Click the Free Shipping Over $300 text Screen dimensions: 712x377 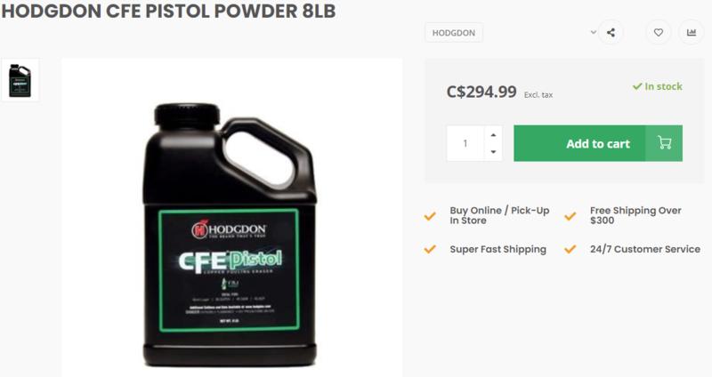[x=635, y=215]
